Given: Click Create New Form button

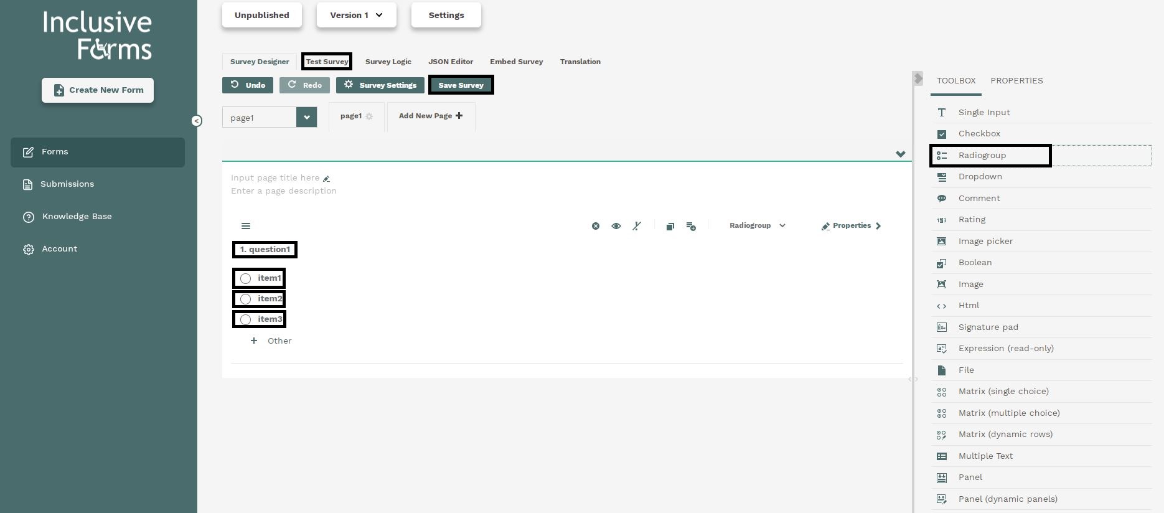Looking at the screenshot, I should pyautogui.click(x=98, y=90).
